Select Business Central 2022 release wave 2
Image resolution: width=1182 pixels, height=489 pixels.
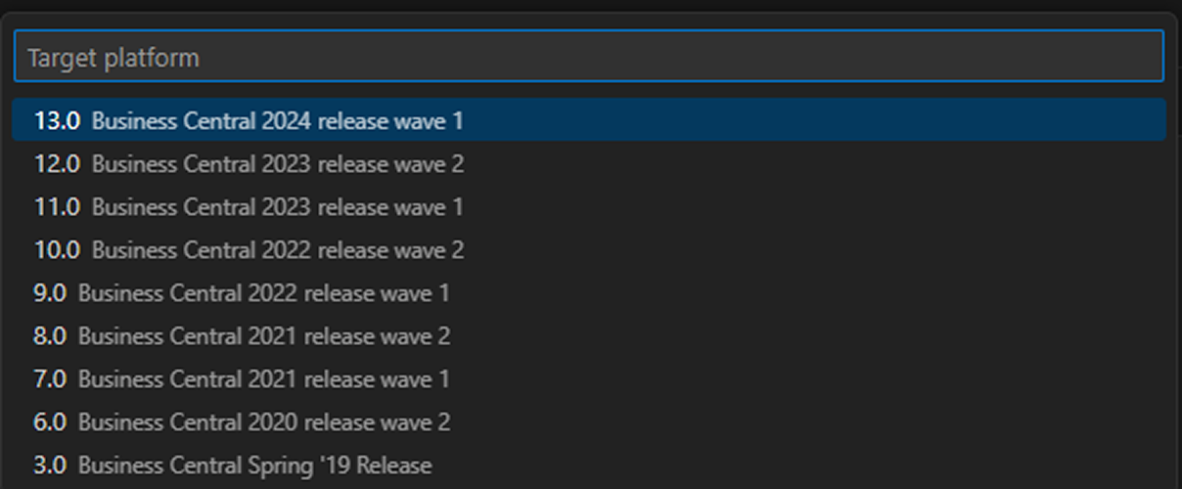(x=278, y=250)
